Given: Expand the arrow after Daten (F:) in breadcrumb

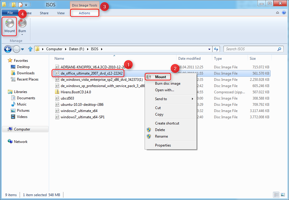Looking at the screenshot, I should point(88,49).
